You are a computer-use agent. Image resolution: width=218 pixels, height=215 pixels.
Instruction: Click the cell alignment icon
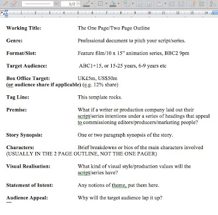click(x=160, y=4)
